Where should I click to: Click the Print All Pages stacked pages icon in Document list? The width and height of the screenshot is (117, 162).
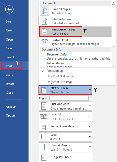point(44,11)
